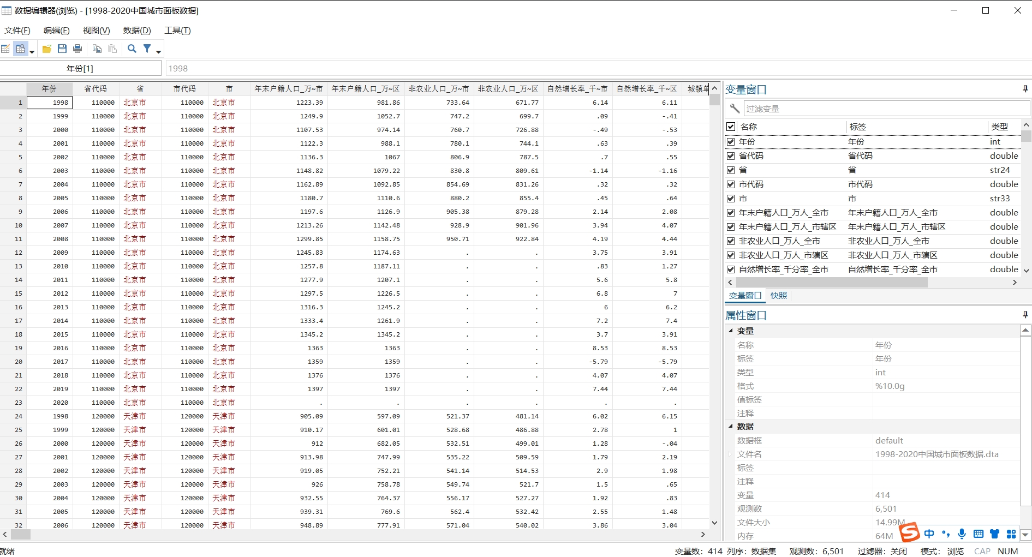Click the filter observations funnel icon
1032x557 pixels.
[x=147, y=49]
